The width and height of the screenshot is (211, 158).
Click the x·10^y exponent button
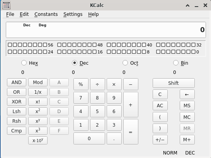click(x=38, y=141)
